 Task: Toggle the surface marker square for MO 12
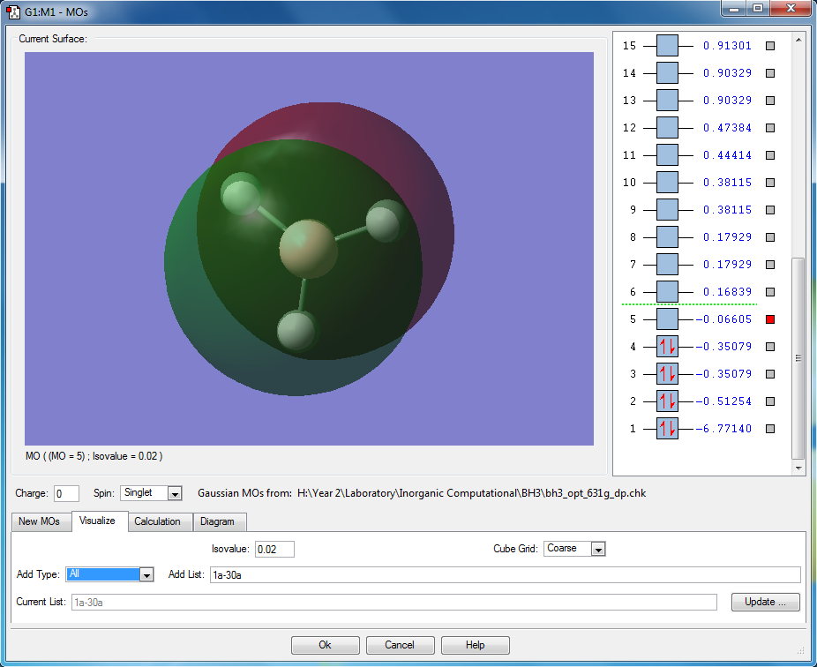[x=769, y=128]
